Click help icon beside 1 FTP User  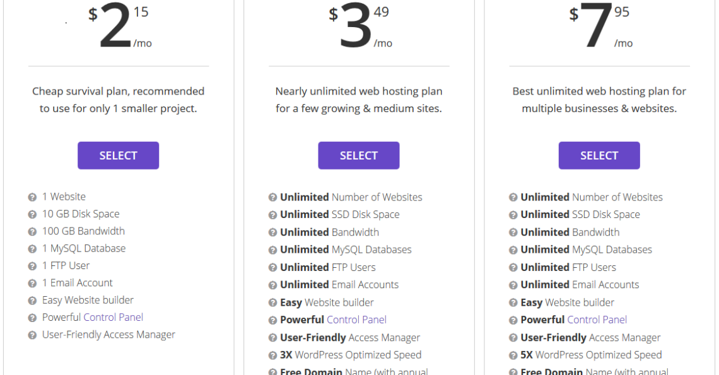[x=32, y=267]
